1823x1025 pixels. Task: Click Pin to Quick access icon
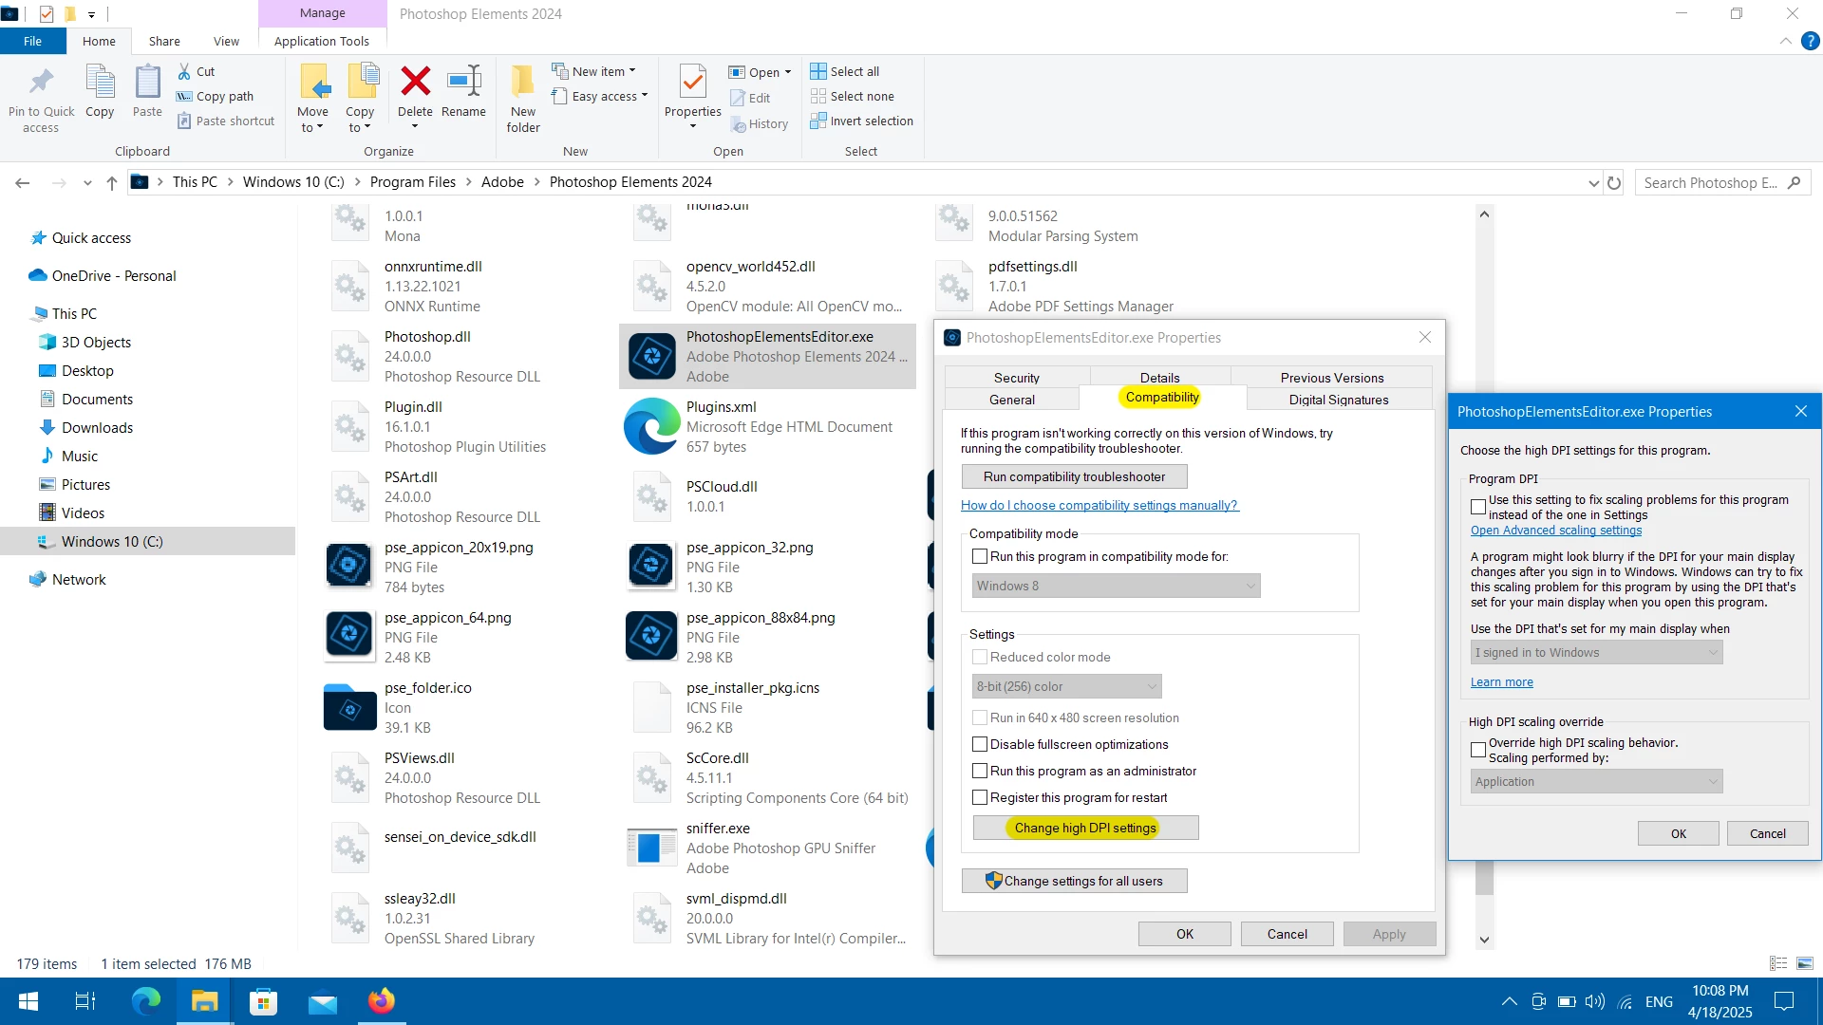click(41, 83)
